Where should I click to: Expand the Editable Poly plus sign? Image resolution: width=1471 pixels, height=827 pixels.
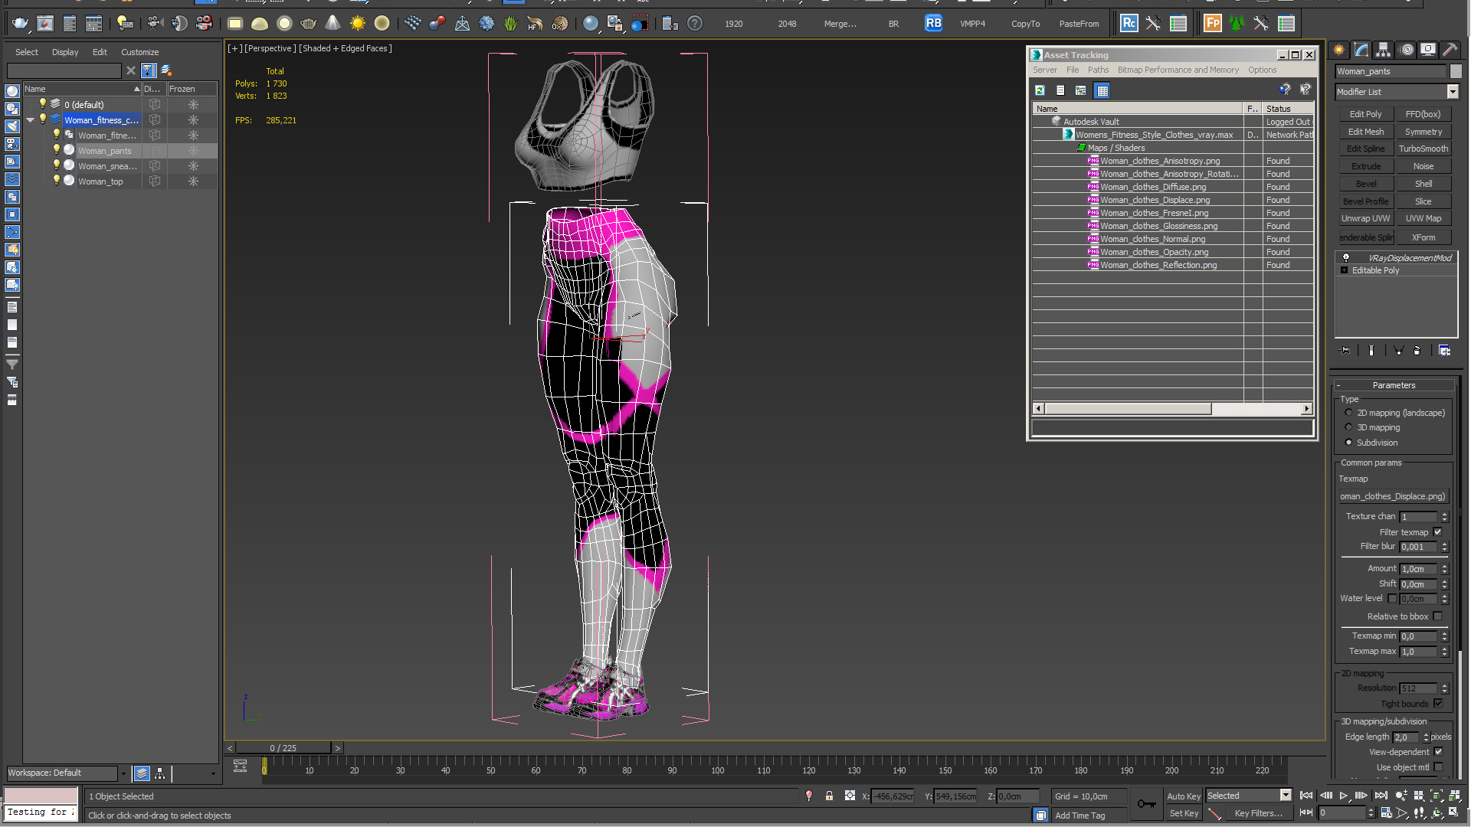1344,270
